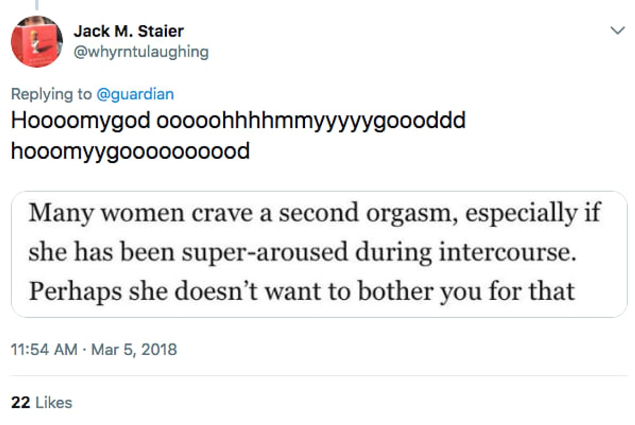This screenshot has width=635, height=425.
Task: Click the "hooomyygooooooood" second tweet line
Action: [x=130, y=151]
